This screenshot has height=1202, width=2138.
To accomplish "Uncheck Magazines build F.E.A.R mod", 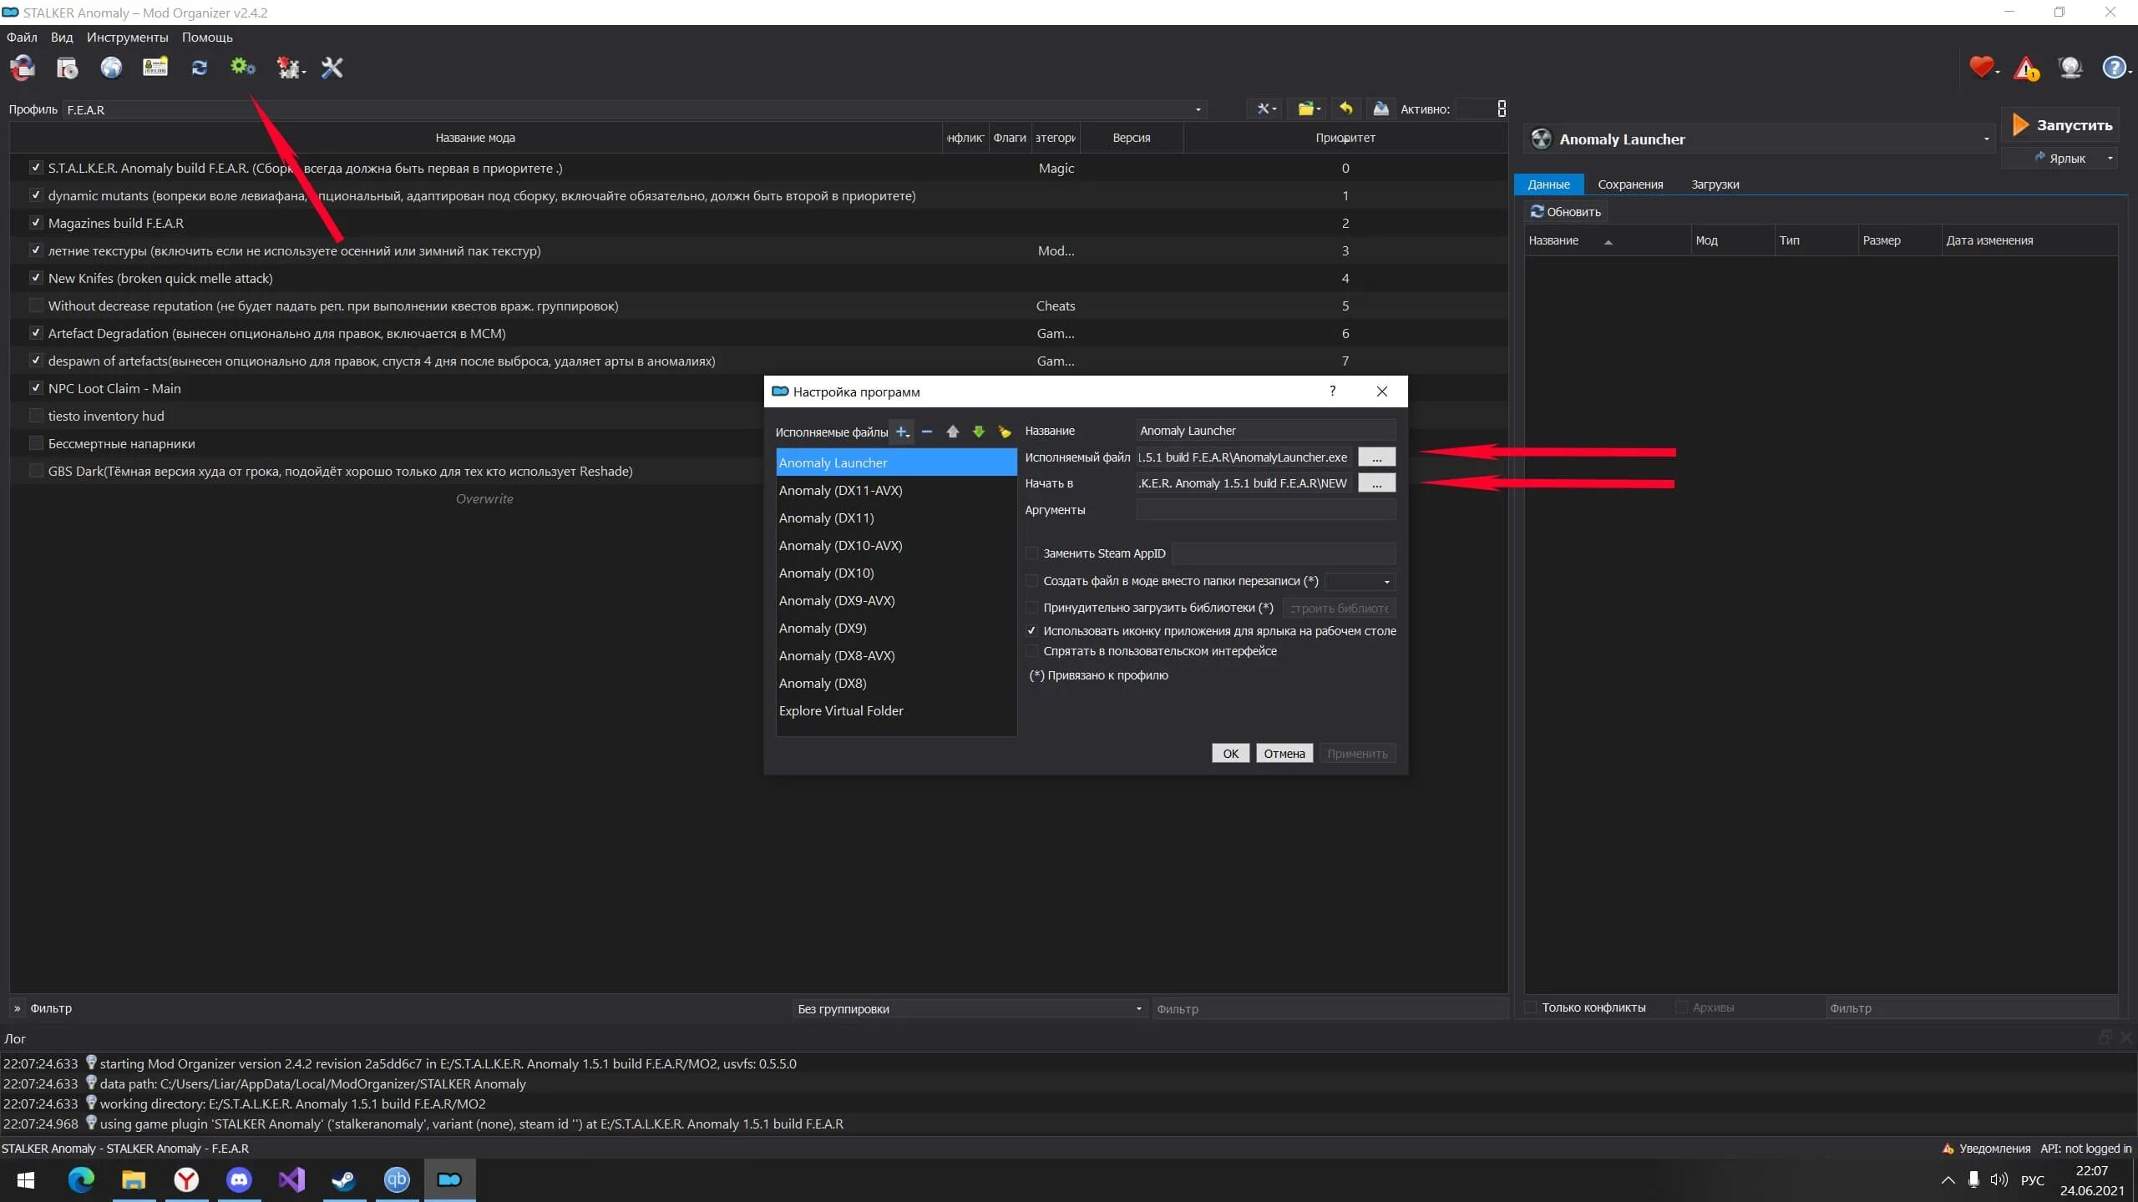I will click(35, 223).
